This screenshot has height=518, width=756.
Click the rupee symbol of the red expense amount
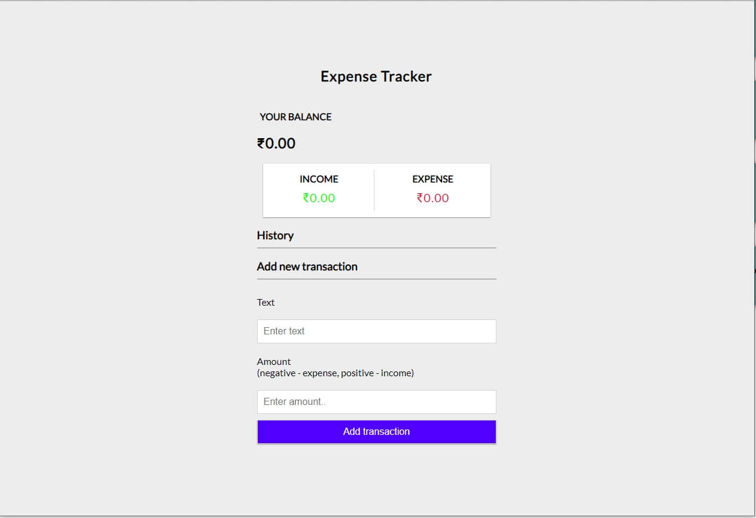(x=420, y=198)
